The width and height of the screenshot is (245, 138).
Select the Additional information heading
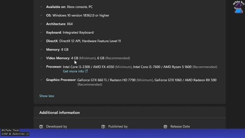pyautogui.click(x=60, y=113)
